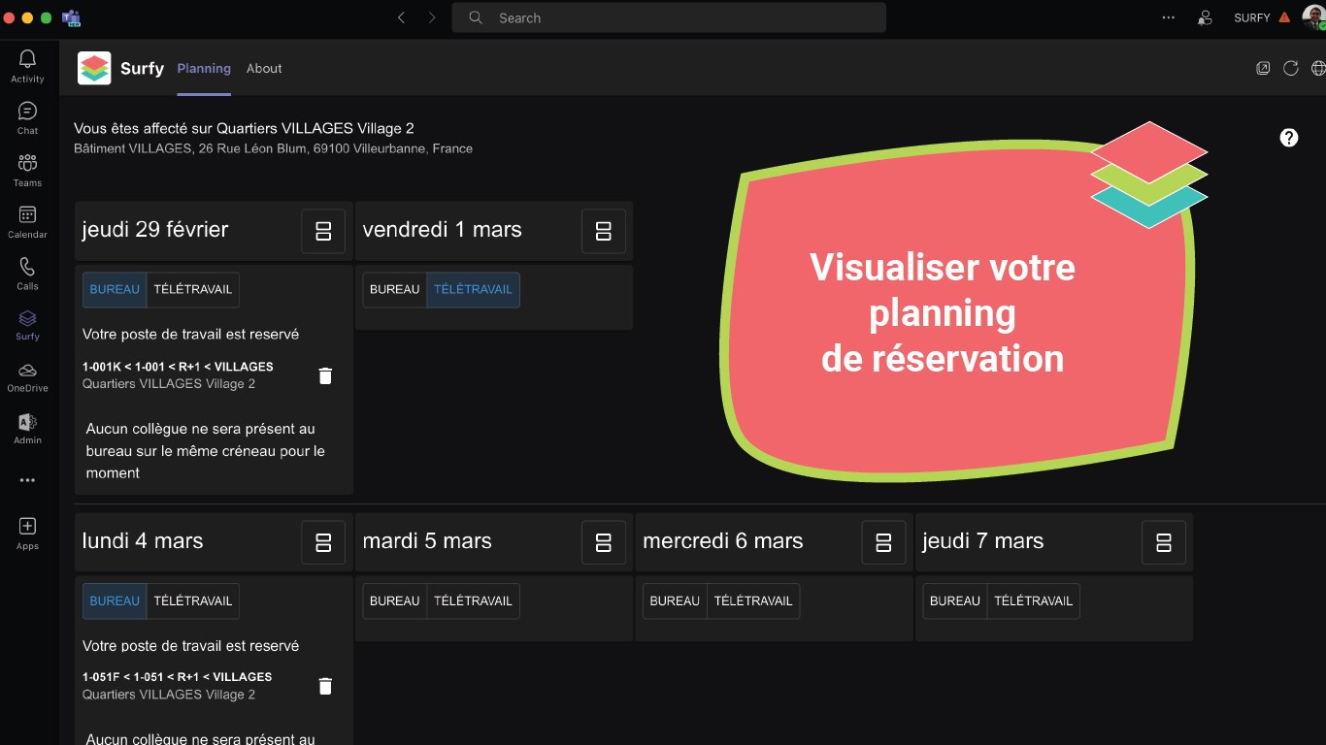Go forward with the right chevron
This screenshot has height=745, width=1326.
[432, 17]
